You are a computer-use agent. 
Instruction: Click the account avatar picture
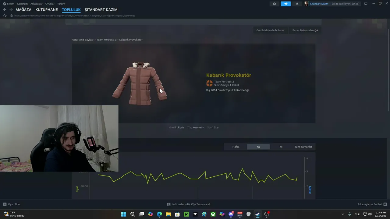[x=306, y=4]
